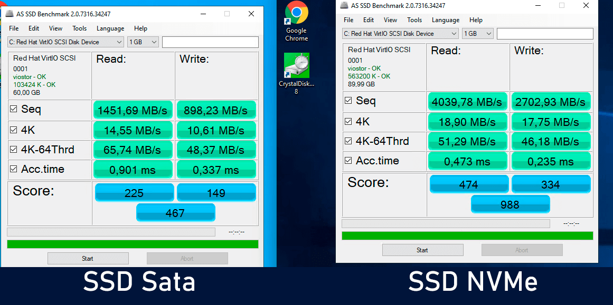Click the 4K-64Thrd write value 46,18 MB/s
Screen dimensions: 613x305
tap(551, 141)
